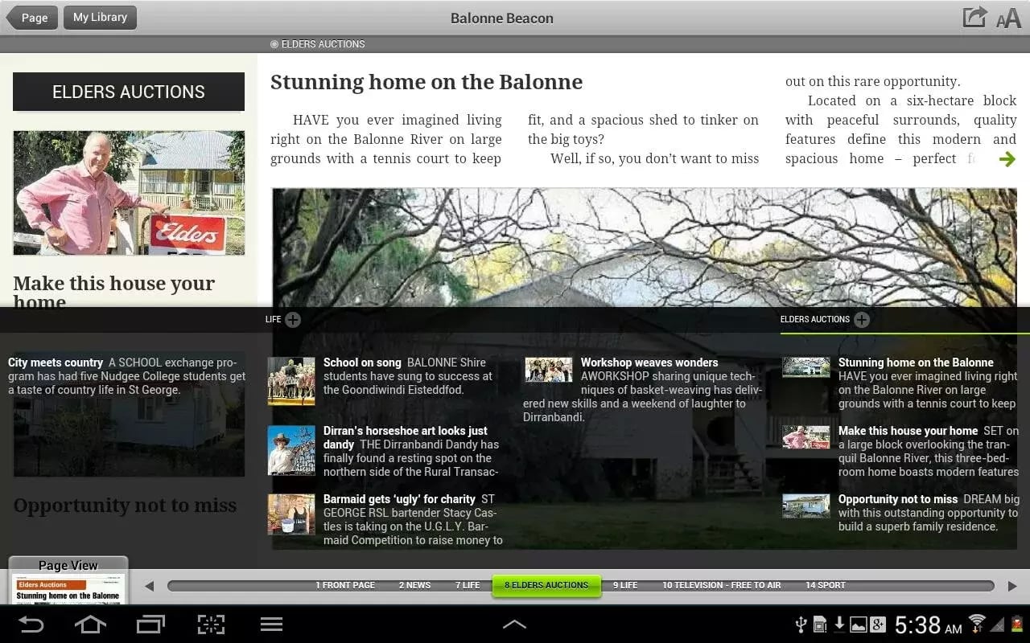Tap the up chevron in navigation bar
This screenshot has height=643, width=1030.
[514, 624]
